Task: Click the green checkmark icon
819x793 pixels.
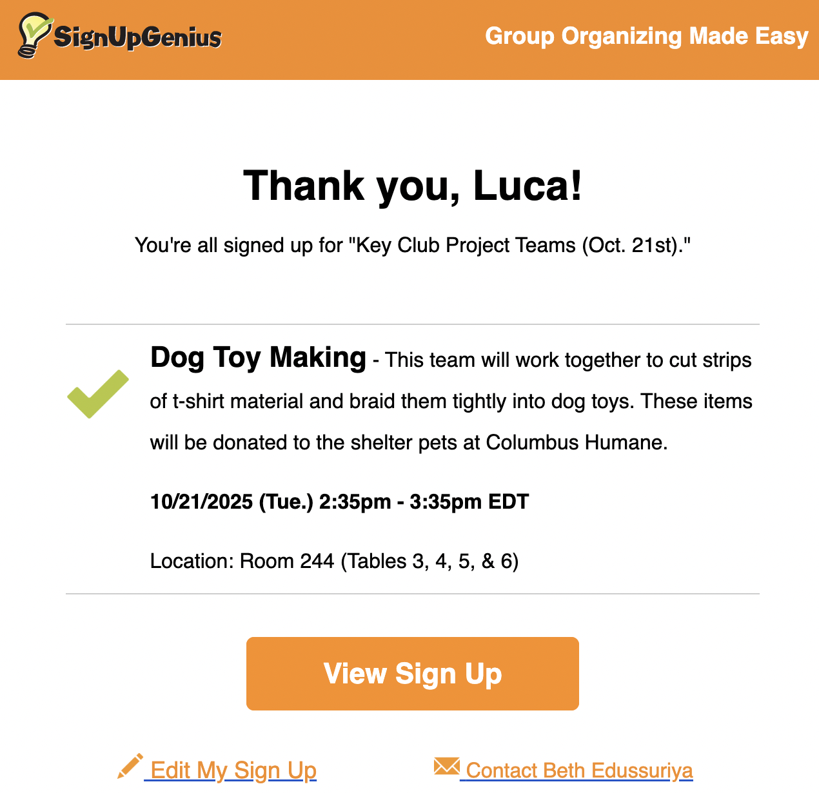Action: (98, 394)
